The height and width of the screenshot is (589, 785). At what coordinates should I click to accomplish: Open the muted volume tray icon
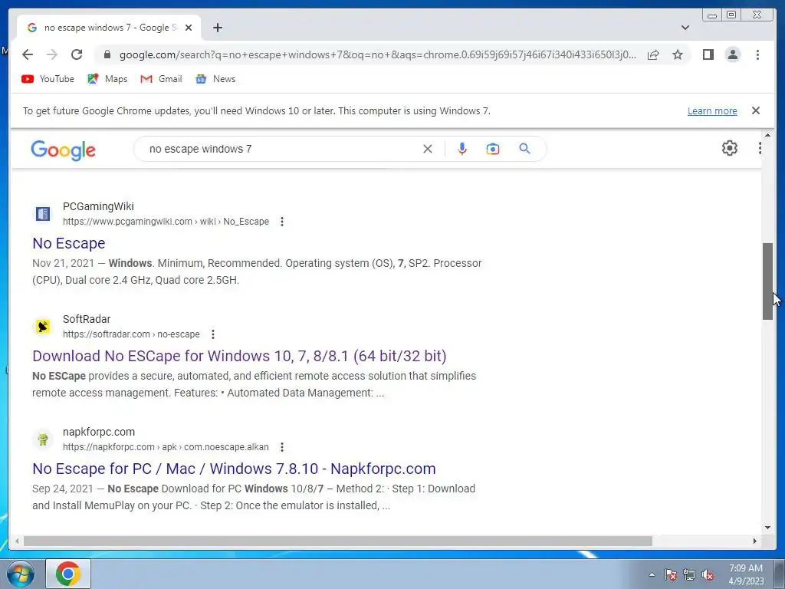[708, 575]
